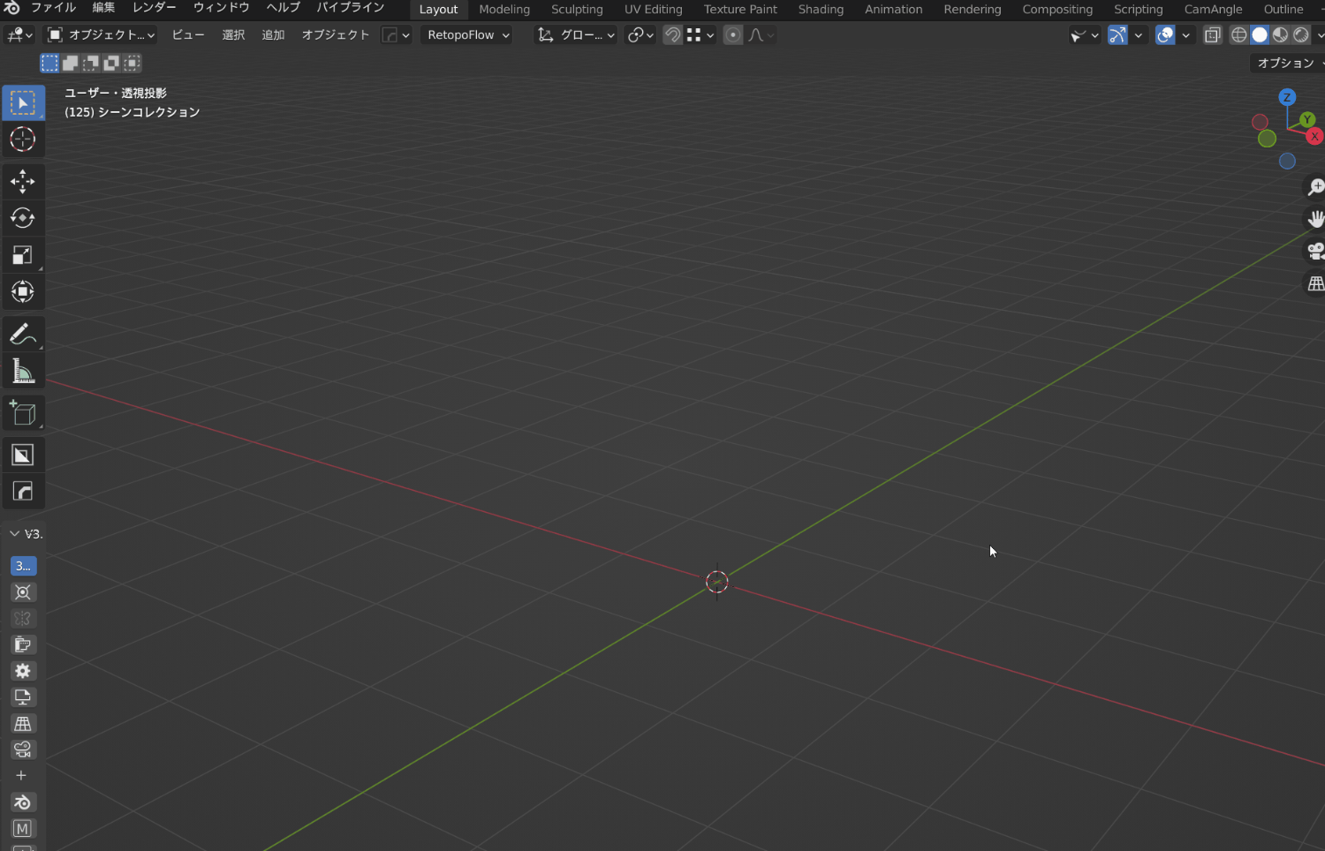The height and width of the screenshot is (851, 1325).
Task: Click the Z axis on navigation gizmo
Action: [1287, 98]
